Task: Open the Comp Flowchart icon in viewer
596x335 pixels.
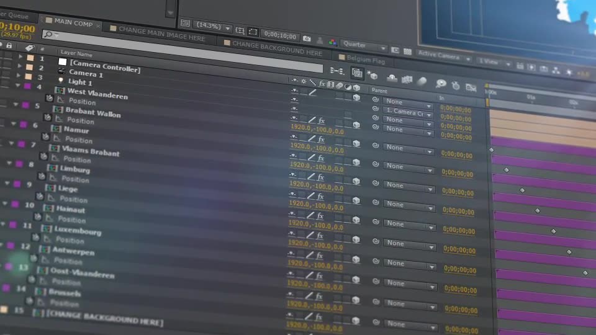Action: (556, 70)
